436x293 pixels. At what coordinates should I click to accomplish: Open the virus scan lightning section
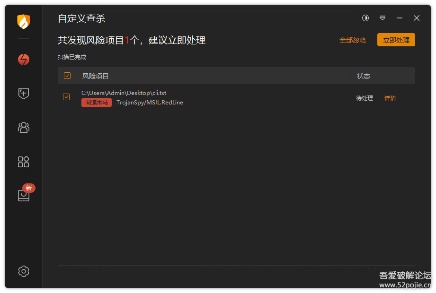pyautogui.click(x=23, y=60)
